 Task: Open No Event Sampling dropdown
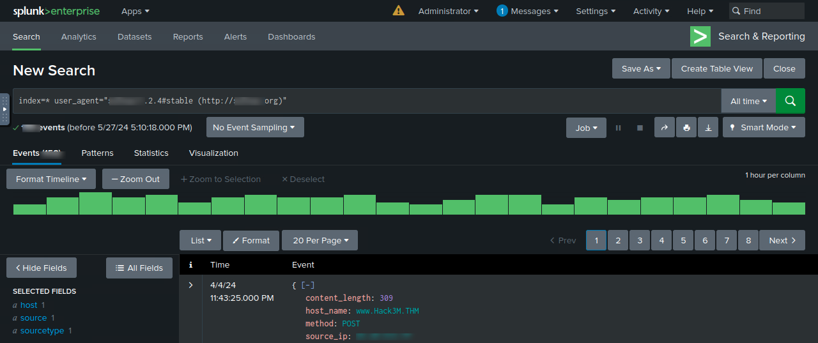[255, 127]
